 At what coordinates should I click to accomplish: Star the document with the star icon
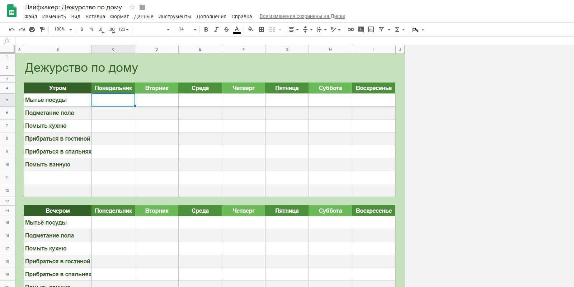click(x=132, y=7)
